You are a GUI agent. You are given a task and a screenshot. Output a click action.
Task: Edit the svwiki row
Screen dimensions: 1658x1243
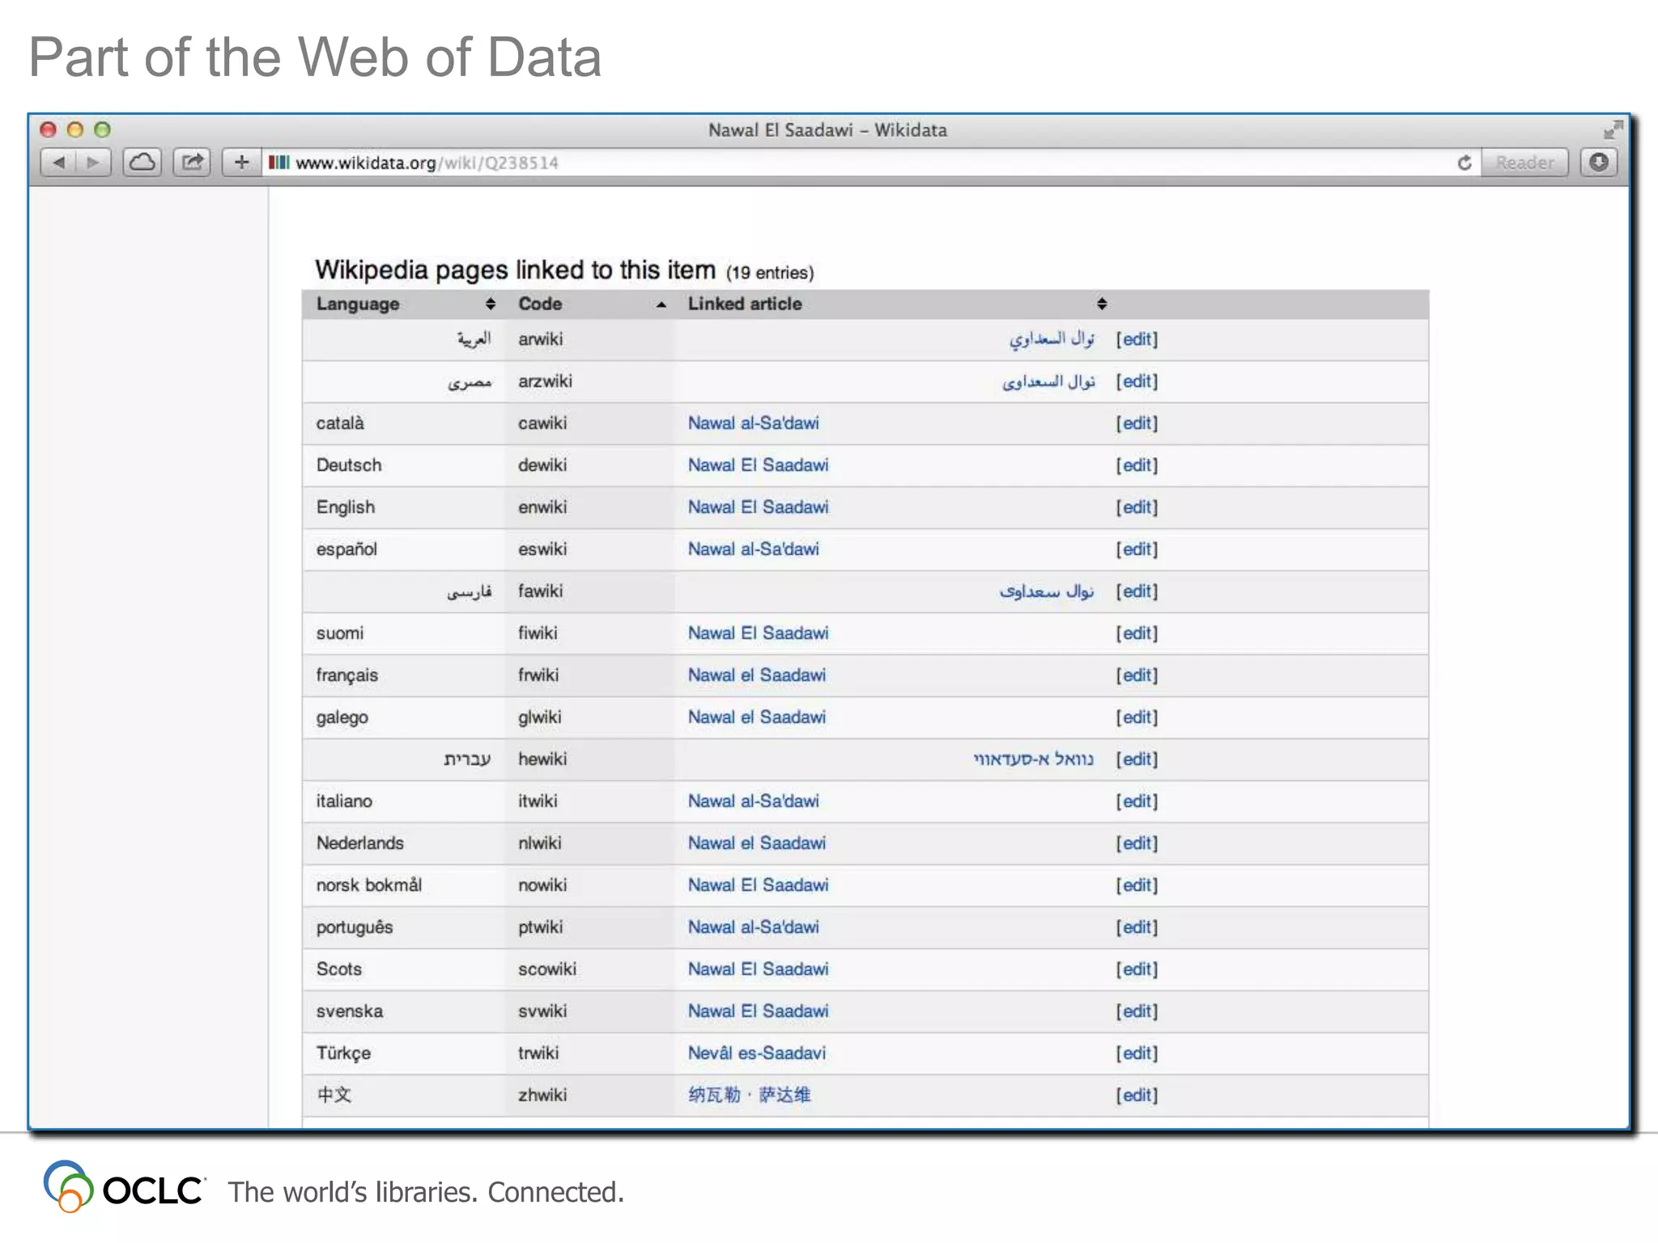(1137, 1012)
